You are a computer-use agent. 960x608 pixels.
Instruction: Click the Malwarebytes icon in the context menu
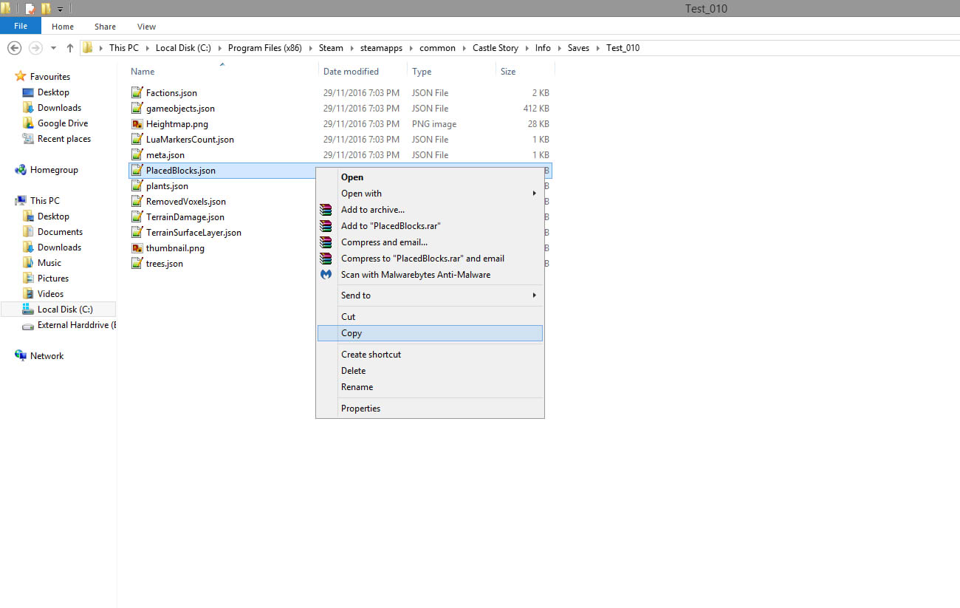click(326, 275)
